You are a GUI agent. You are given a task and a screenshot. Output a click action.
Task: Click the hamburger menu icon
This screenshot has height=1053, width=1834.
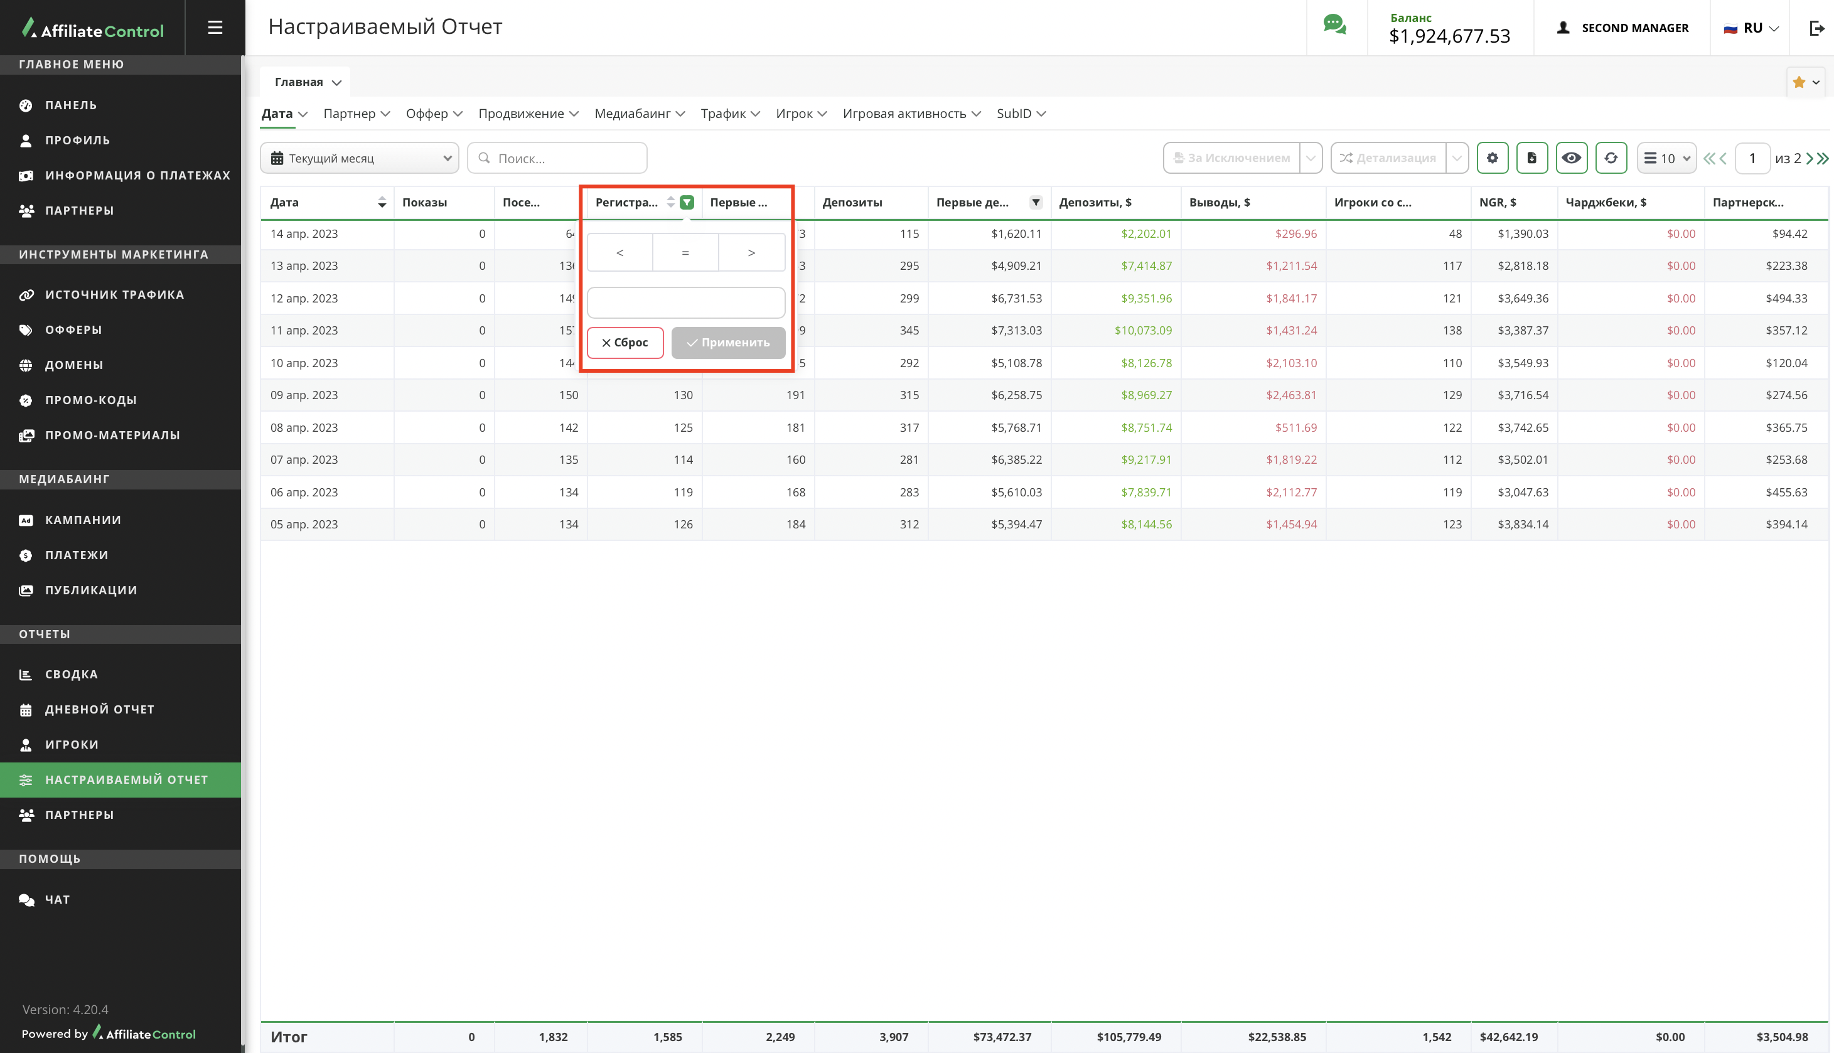215,28
